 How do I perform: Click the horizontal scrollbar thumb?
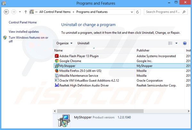[100, 111]
